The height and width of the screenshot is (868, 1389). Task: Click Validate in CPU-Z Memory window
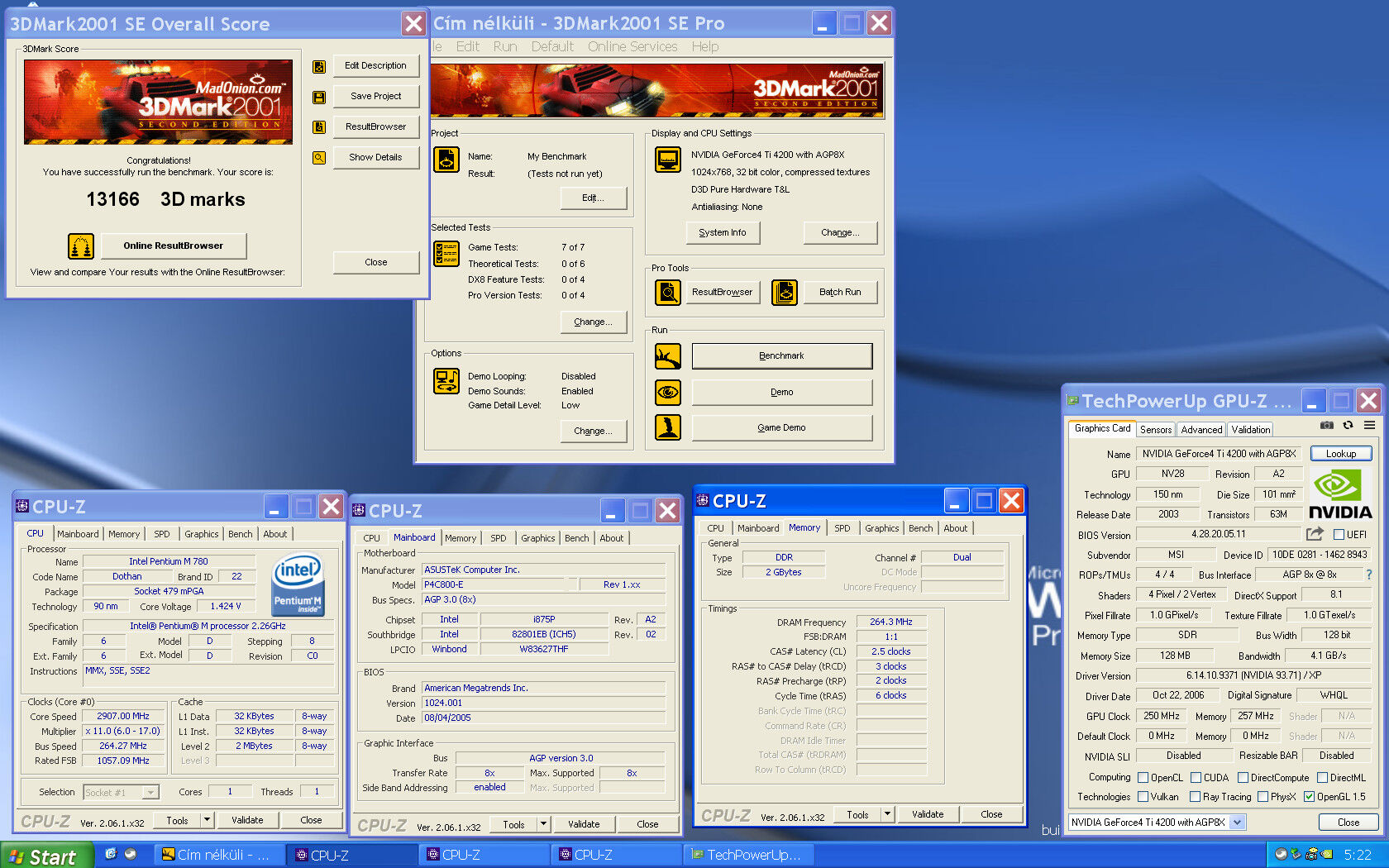(928, 814)
